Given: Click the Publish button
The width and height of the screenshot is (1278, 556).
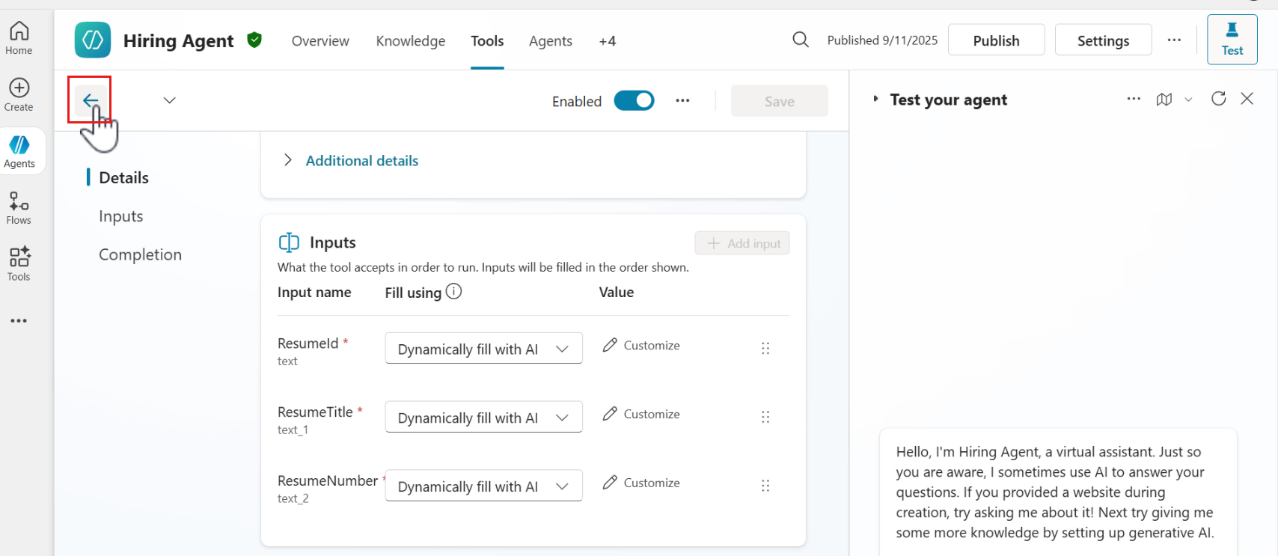Looking at the screenshot, I should coord(996,40).
